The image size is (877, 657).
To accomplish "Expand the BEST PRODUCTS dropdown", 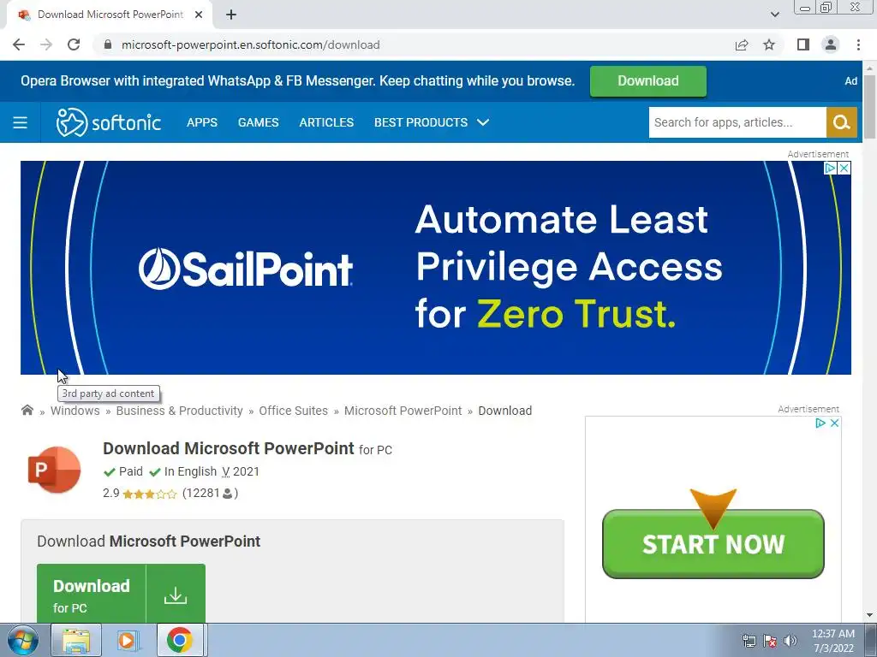I will (x=432, y=122).
